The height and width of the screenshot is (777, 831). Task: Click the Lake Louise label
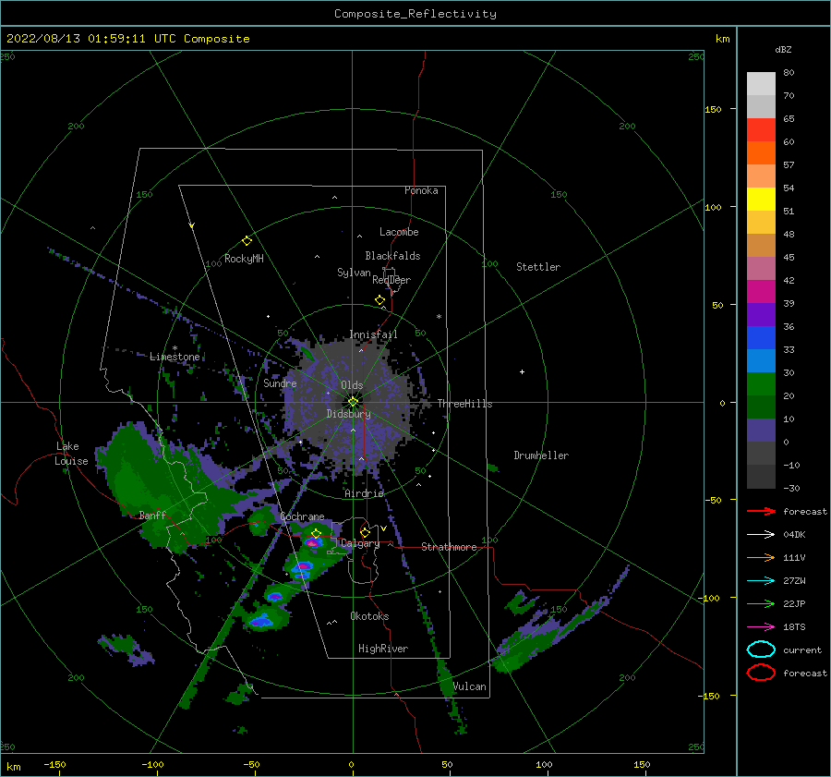coord(71,454)
